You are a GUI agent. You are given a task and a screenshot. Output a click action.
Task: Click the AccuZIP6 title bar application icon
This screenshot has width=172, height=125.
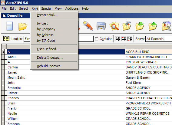[3, 3]
